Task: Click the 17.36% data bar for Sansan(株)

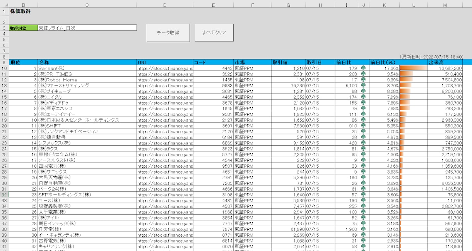Action: [x=414, y=68]
